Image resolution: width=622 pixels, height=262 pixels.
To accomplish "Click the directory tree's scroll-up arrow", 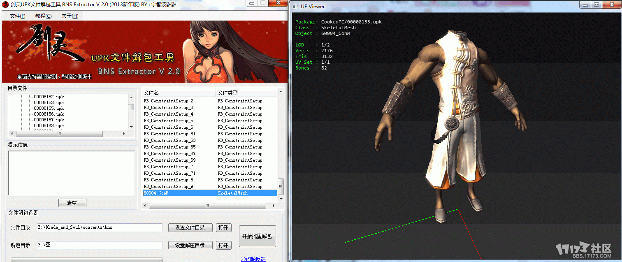I will point(131,97).
